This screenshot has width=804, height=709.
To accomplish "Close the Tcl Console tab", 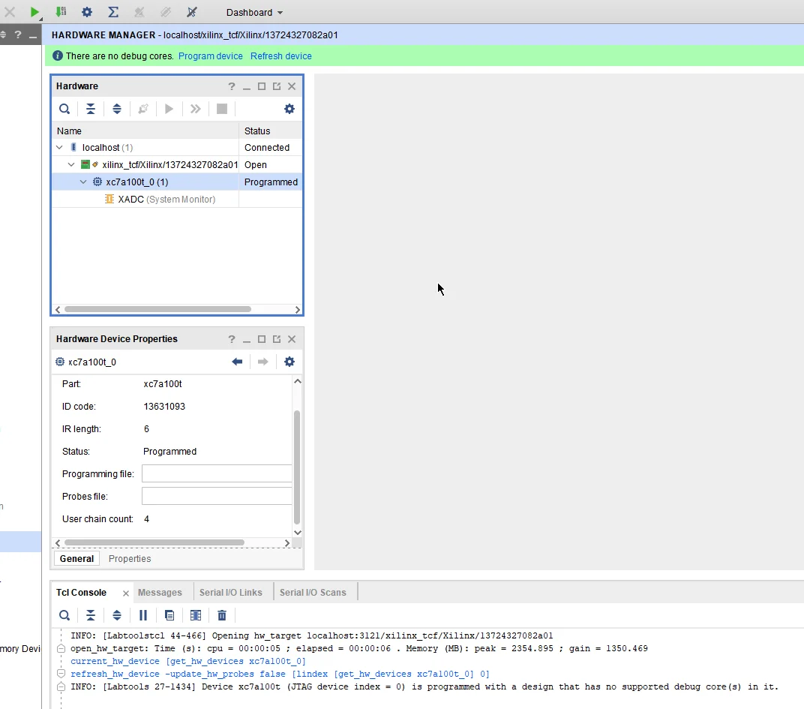I will 126,593.
